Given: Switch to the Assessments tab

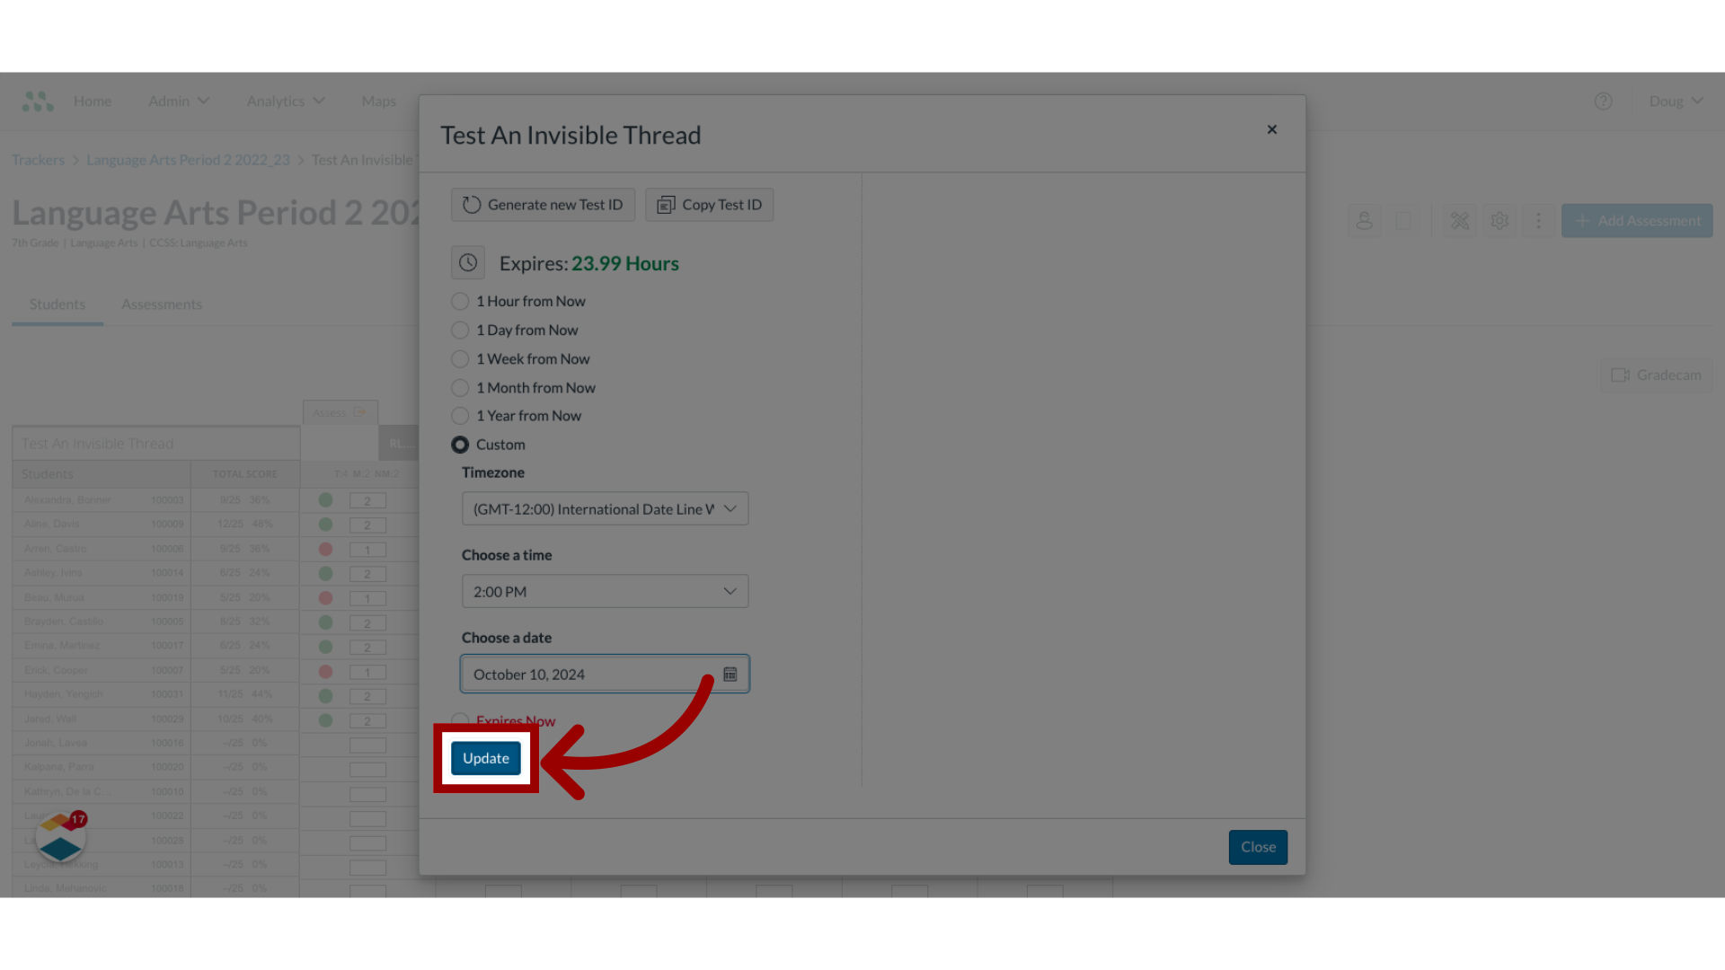Looking at the screenshot, I should (160, 304).
